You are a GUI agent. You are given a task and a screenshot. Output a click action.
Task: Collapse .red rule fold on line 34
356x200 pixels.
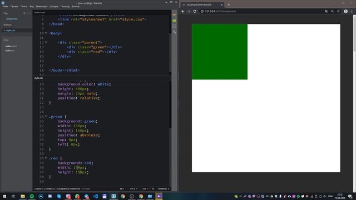point(46,158)
